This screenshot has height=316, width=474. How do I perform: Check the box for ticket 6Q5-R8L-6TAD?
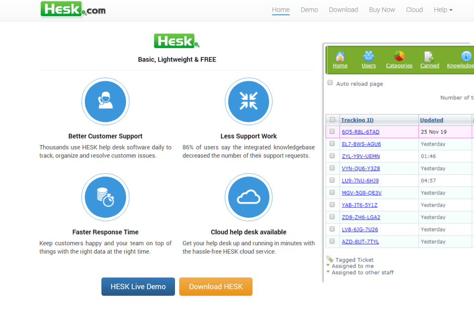tap(332, 131)
